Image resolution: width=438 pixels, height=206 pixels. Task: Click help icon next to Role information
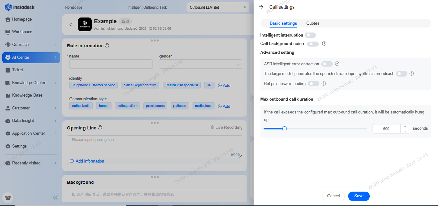pyautogui.click(x=107, y=45)
